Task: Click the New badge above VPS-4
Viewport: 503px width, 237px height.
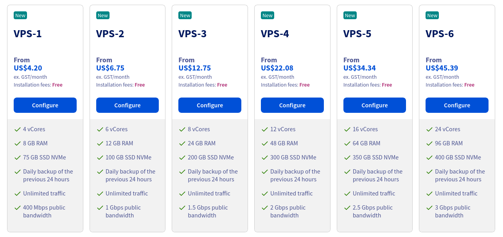Action: pyautogui.click(x=268, y=16)
